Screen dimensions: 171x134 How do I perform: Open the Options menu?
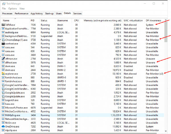(13, 9)
